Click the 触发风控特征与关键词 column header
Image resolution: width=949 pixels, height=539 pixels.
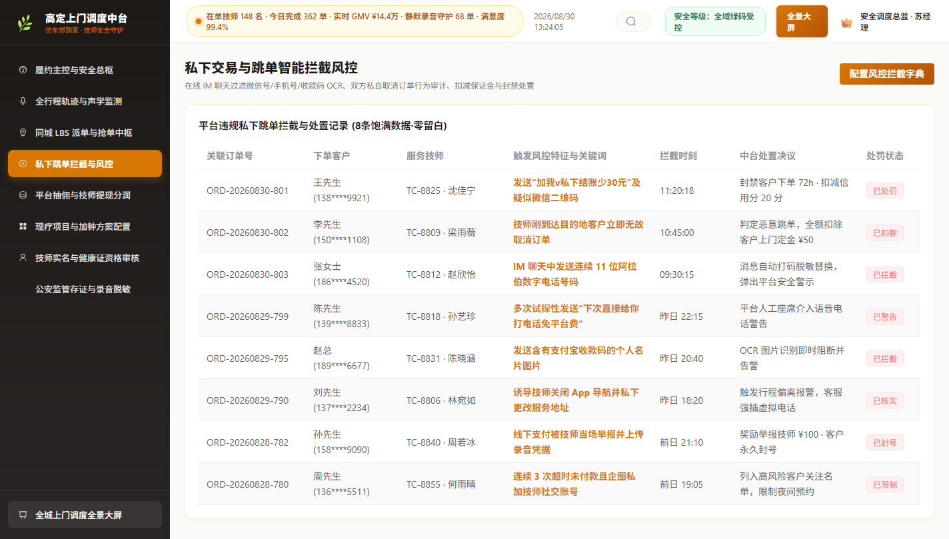[x=560, y=156]
